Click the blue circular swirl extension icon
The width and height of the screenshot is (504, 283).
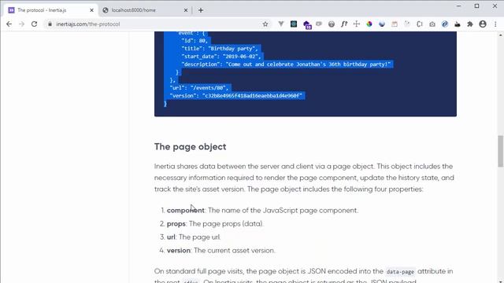click(x=445, y=24)
